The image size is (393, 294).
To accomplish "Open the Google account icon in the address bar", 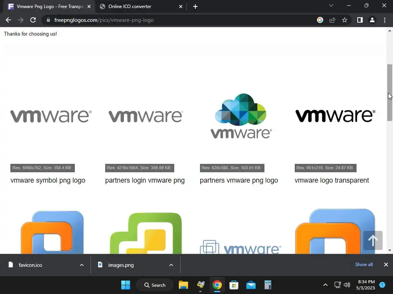I will click(x=320, y=20).
